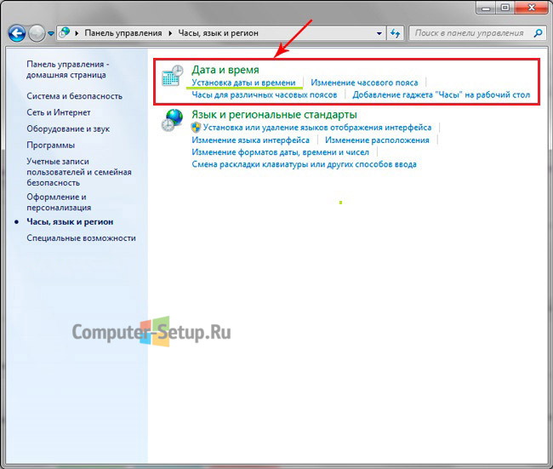
Task: Click the globe icon for Язык и региональные стандарты
Action: (x=172, y=120)
